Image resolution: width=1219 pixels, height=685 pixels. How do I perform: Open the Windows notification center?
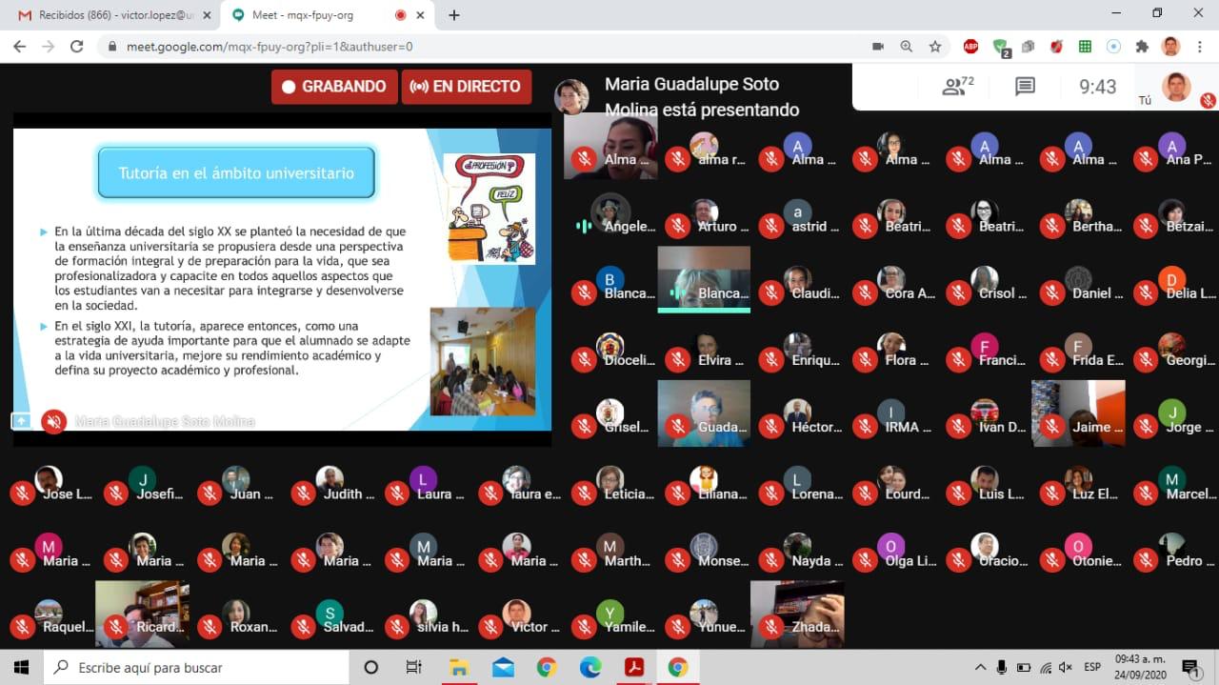point(1190,667)
